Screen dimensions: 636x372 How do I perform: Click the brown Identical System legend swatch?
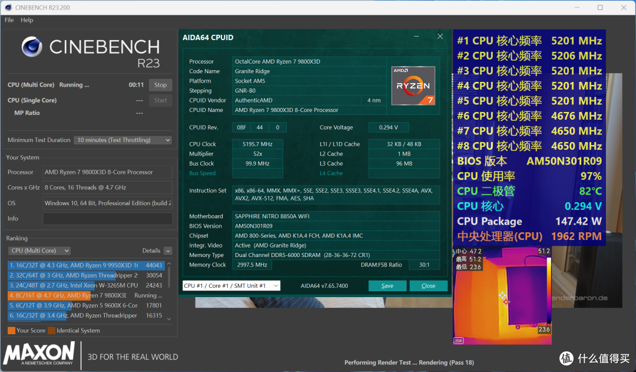[x=51, y=330]
